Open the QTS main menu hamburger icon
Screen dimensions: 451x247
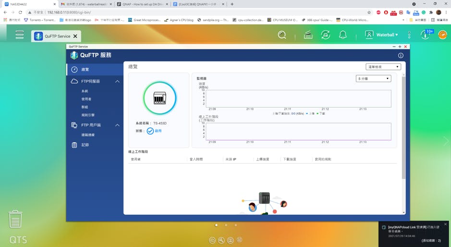click(x=20, y=35)
